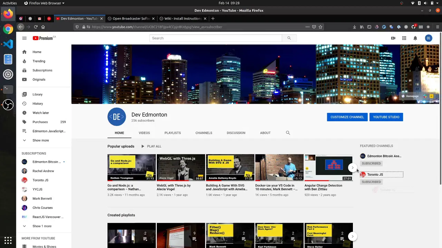The height and width of the screenshot is (248, 442).
Task: Open Docker-ize your VS Code video thumbnail
Action: click(279, 168)
